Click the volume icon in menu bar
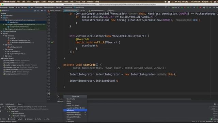The width and height of the screenshot is (218, 123). click(180, 2)
